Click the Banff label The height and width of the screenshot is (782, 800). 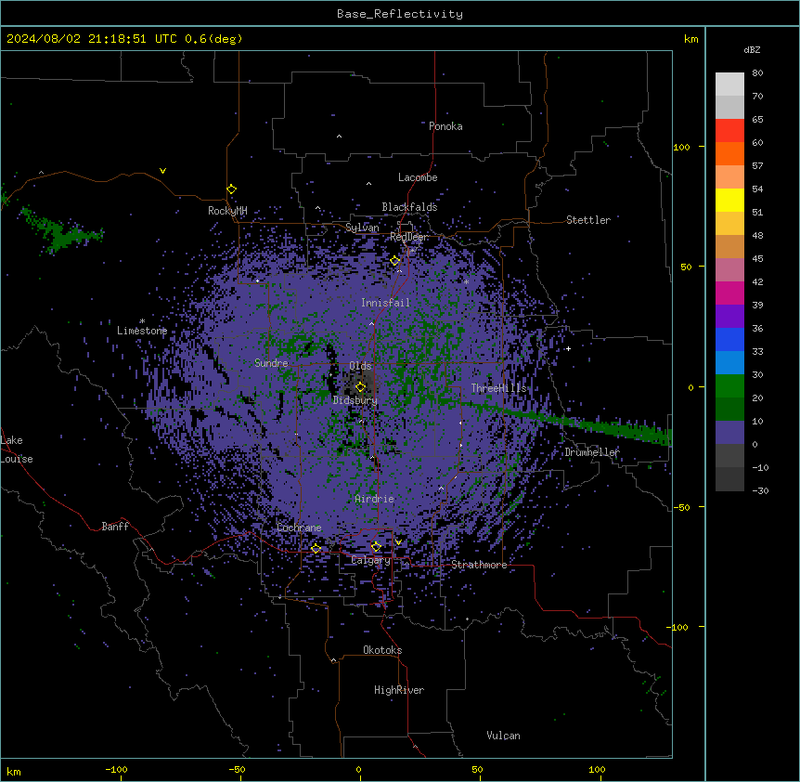coord(115,527)
